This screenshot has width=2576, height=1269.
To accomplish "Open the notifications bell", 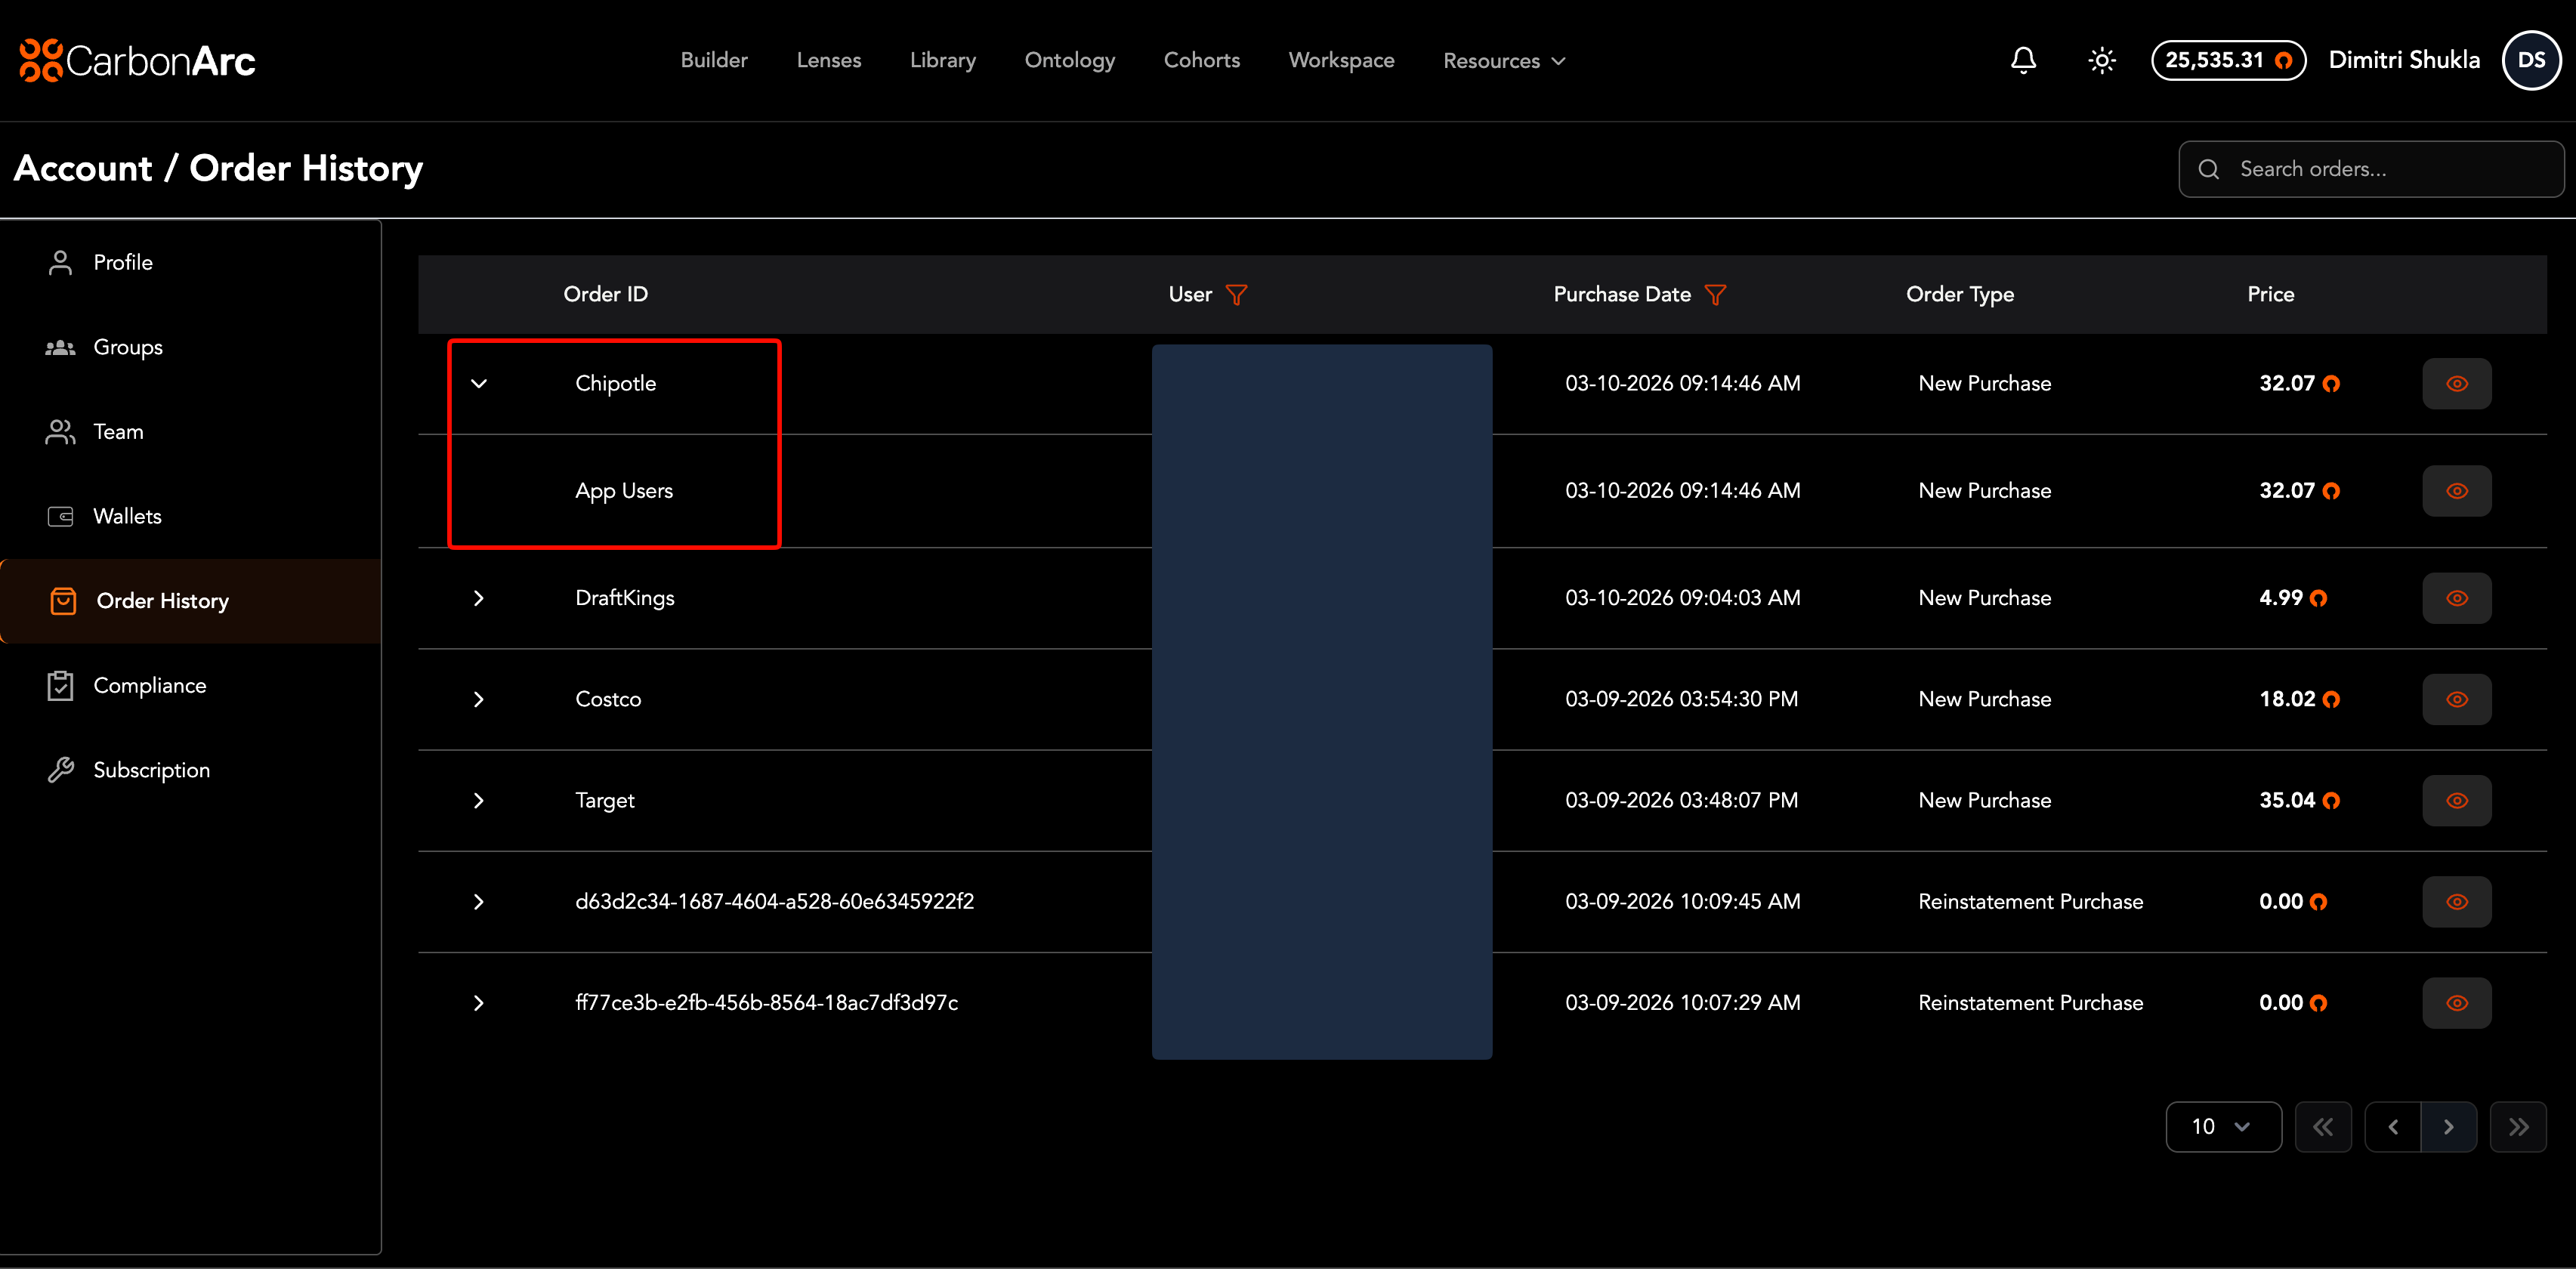I will (x=2023, y=60).
